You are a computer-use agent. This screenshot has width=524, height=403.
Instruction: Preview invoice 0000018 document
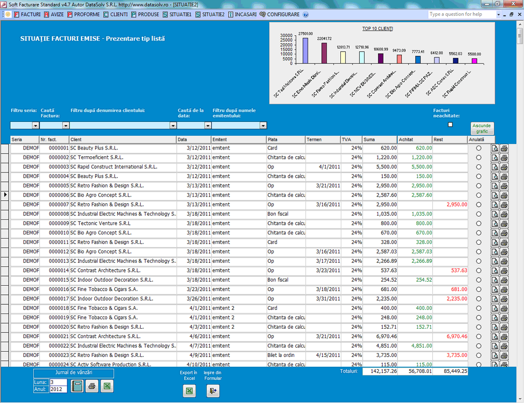[x=495, y=308]
